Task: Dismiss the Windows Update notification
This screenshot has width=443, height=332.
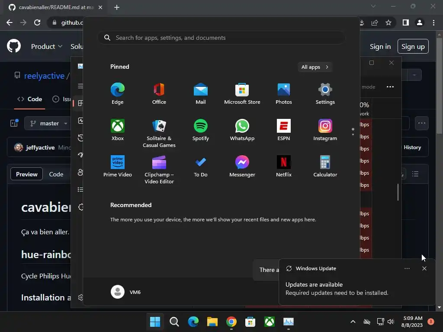Action: [424, 268]
